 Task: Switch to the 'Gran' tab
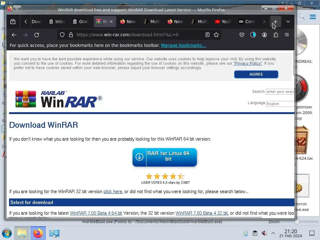tap(81, 22)
